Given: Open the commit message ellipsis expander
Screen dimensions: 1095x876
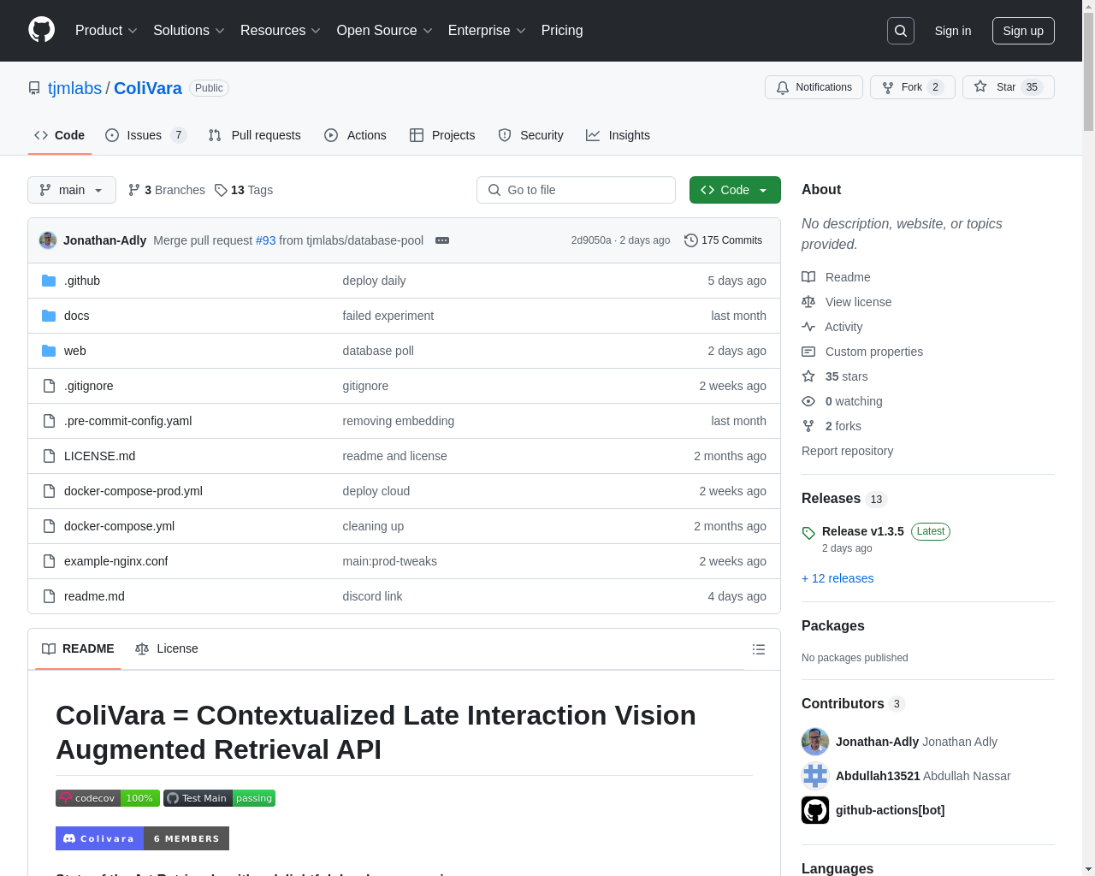Looking at the screenshot, I should [442, 240].
